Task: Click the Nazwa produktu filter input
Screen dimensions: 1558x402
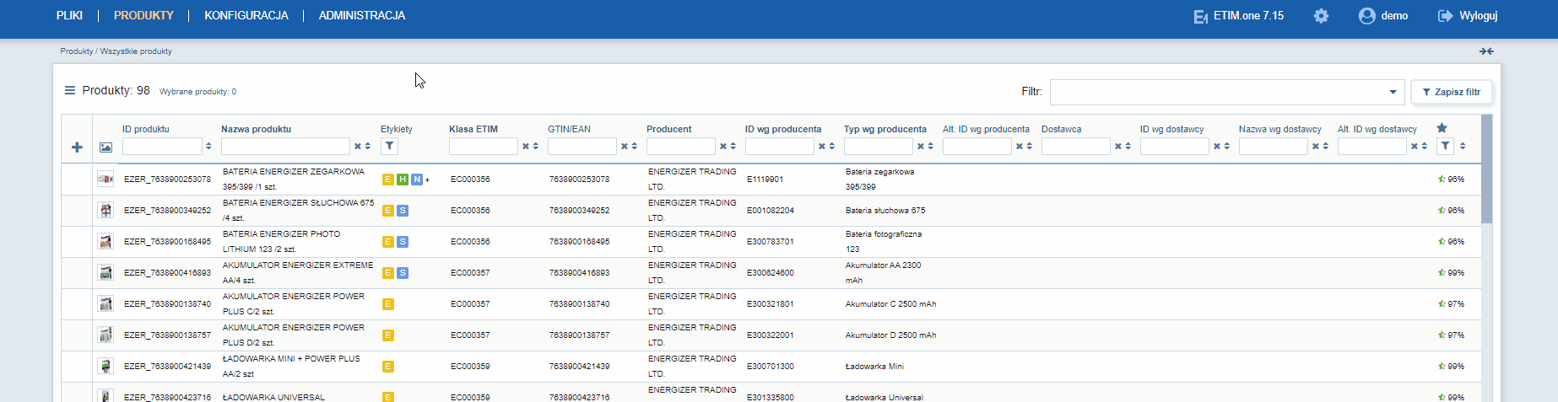Action: (x=285, y=147)
